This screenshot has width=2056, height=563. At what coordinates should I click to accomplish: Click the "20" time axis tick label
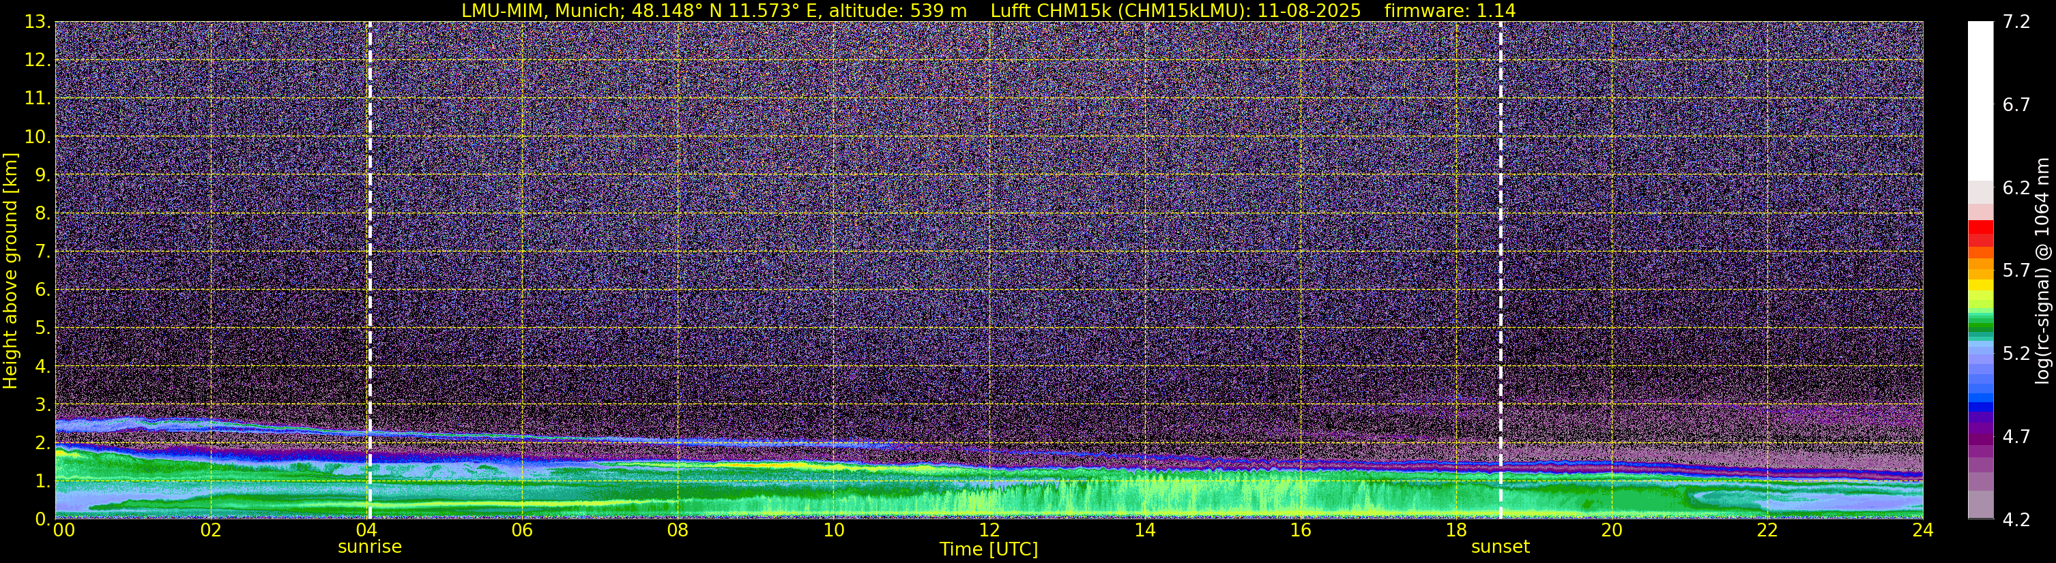[1612, 530]
